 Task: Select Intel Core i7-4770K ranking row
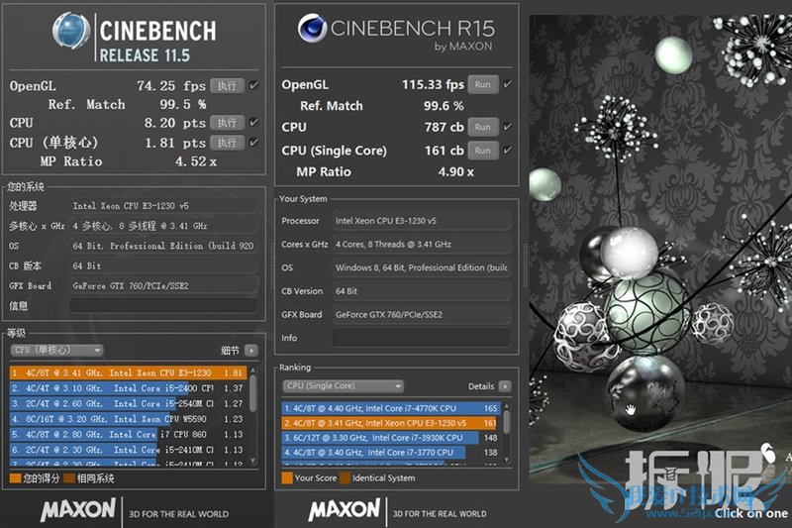point(390,408)
